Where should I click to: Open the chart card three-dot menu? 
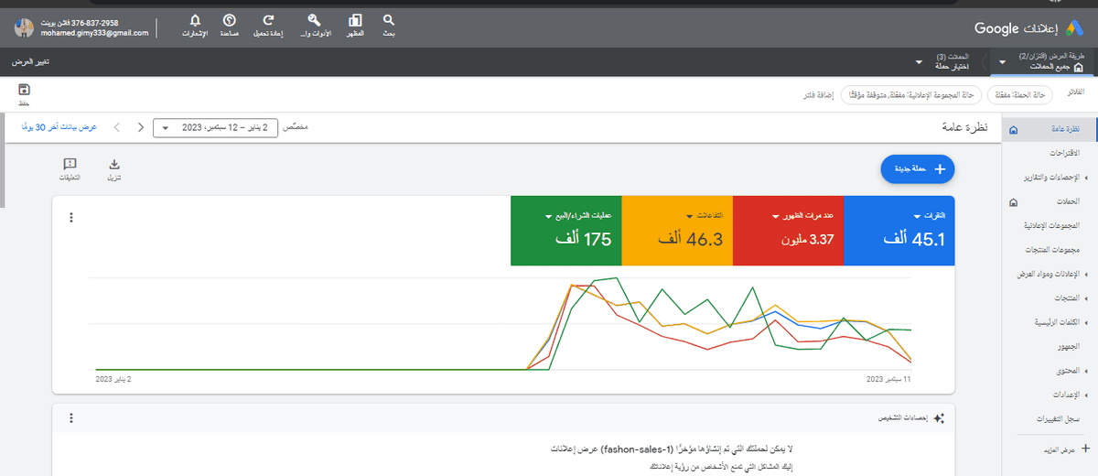click(x=71, y=217)
